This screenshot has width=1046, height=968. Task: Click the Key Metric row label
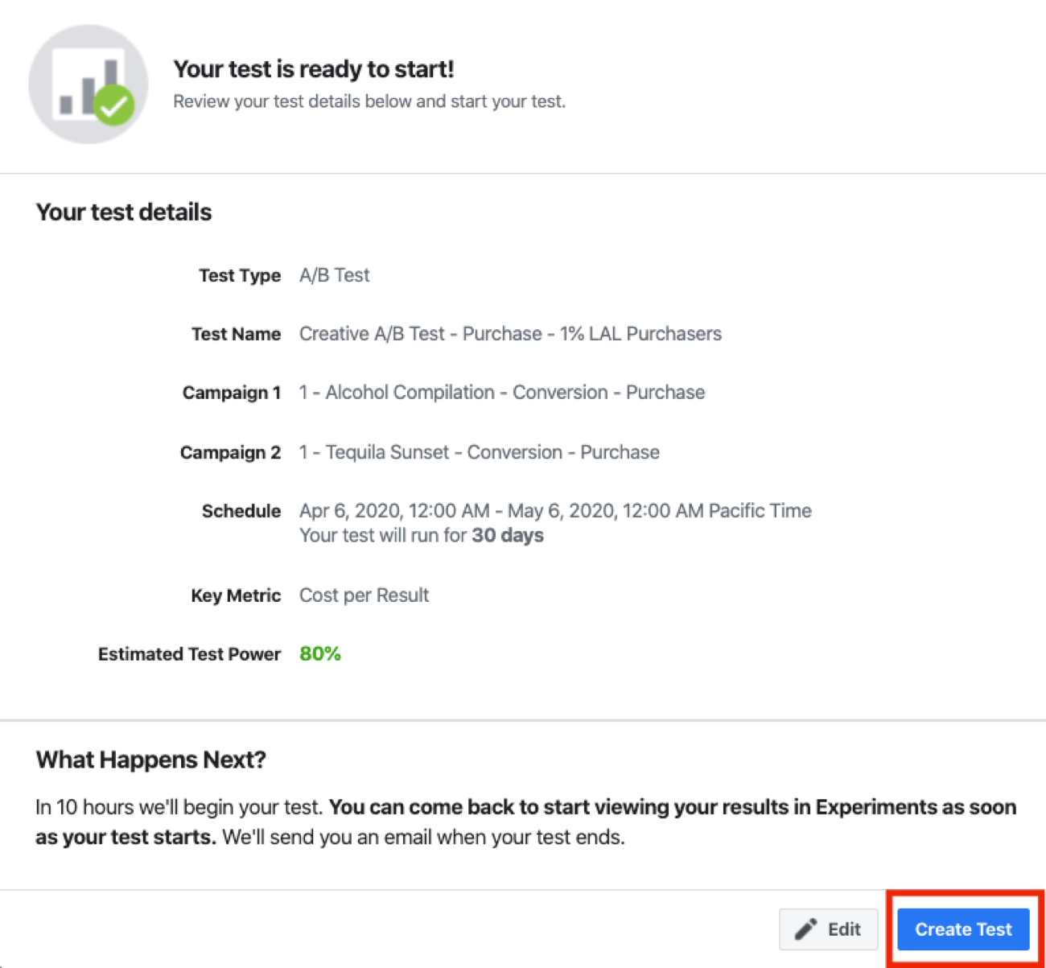236,595
